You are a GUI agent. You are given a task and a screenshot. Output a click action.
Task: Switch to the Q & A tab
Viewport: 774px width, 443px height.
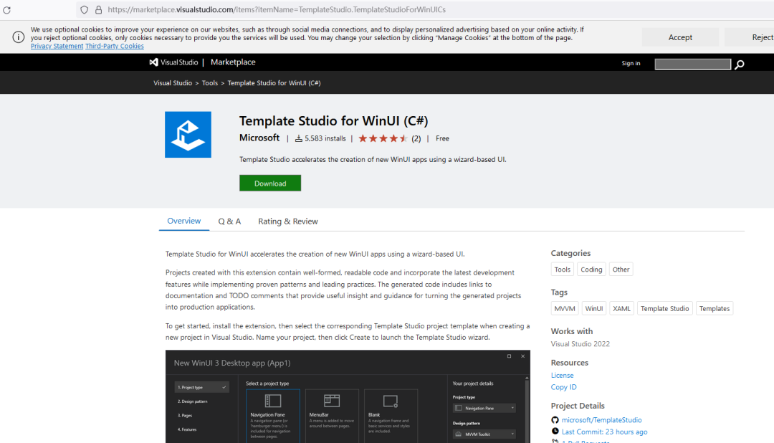coord(229,221)
